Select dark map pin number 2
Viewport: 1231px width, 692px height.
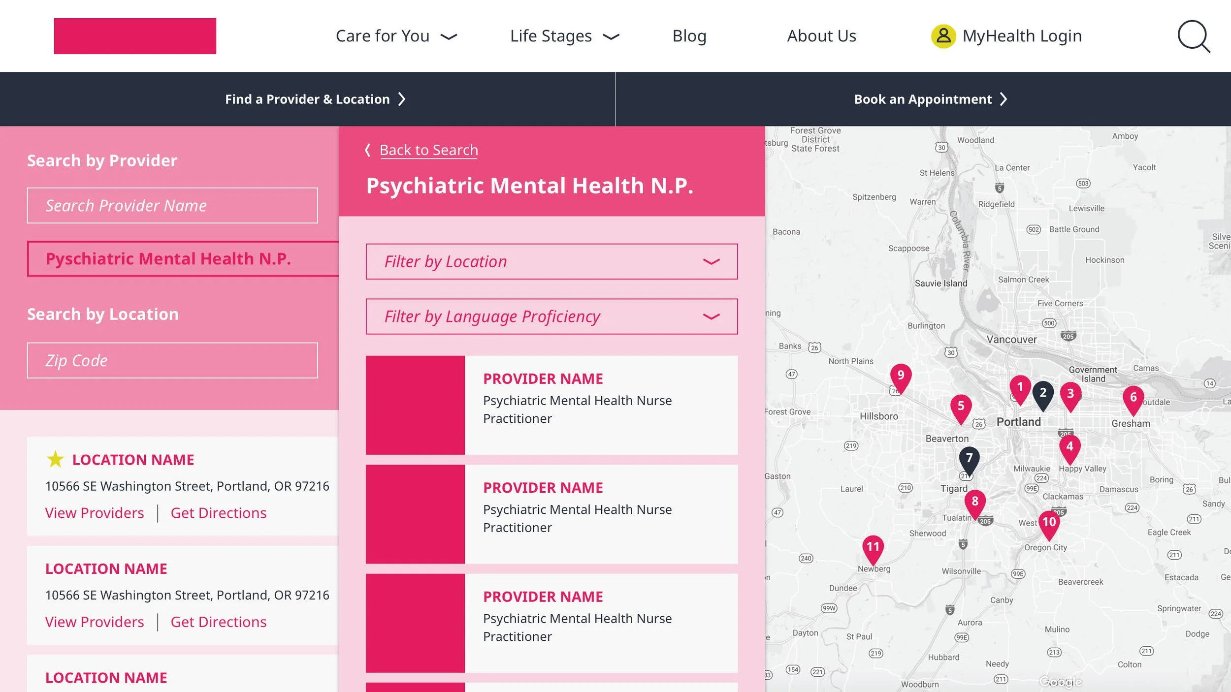tap(1042, 394)
